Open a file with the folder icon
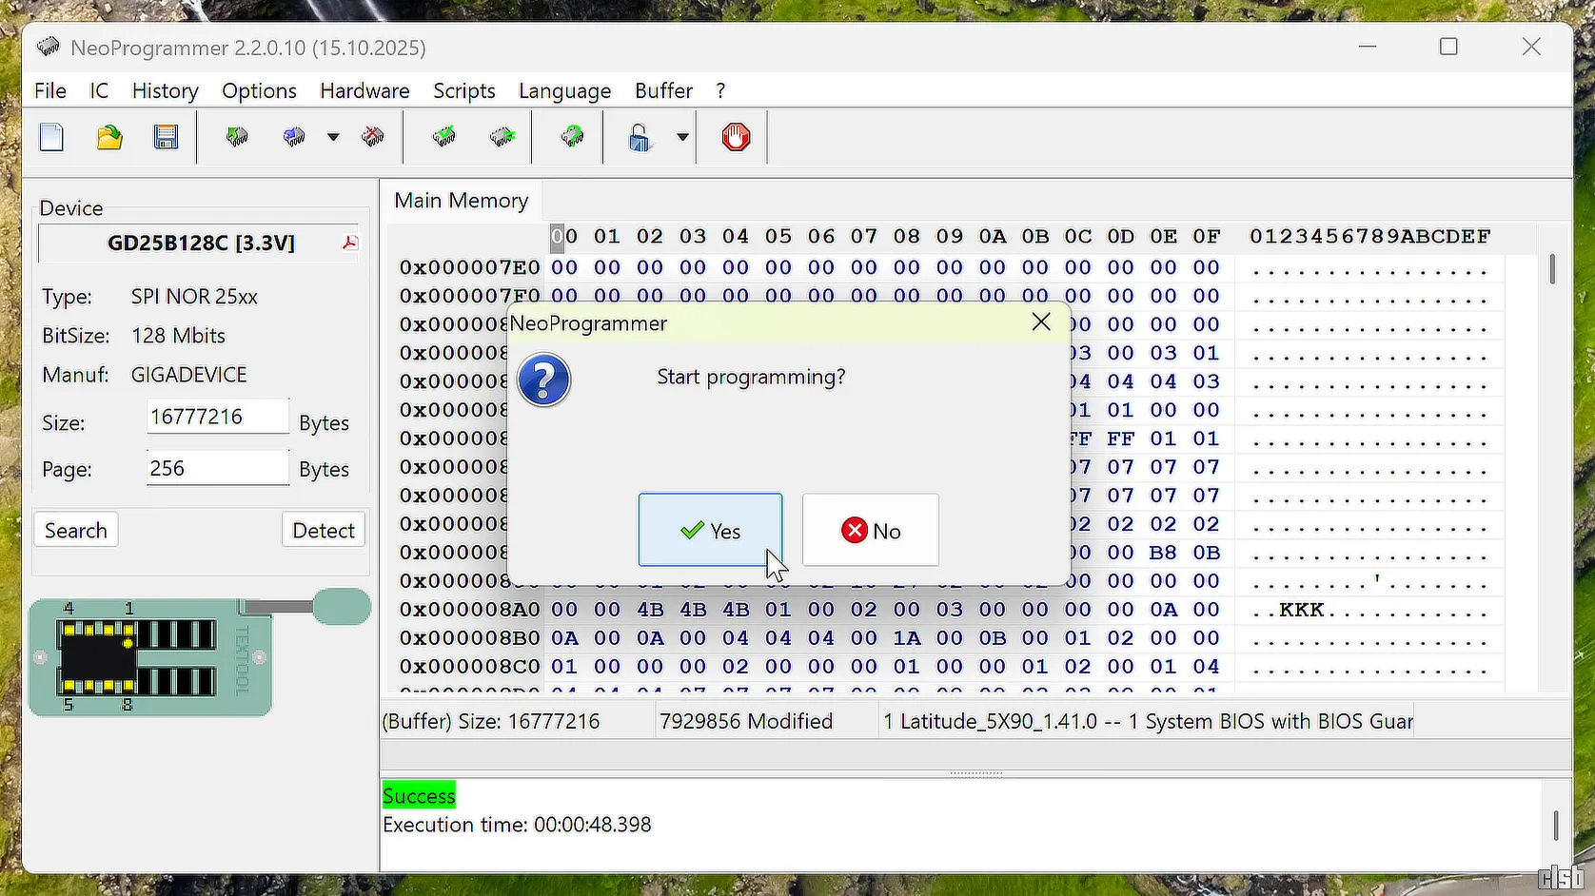This screenshot has height=896, width=1595. (109, 138)
